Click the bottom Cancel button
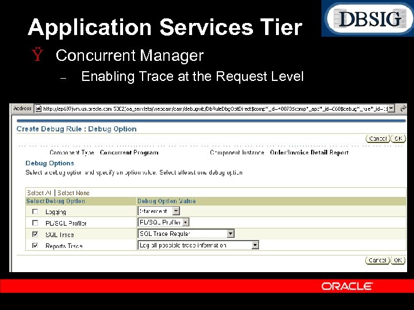Screen dimensions: 414x310 (378, 260)
